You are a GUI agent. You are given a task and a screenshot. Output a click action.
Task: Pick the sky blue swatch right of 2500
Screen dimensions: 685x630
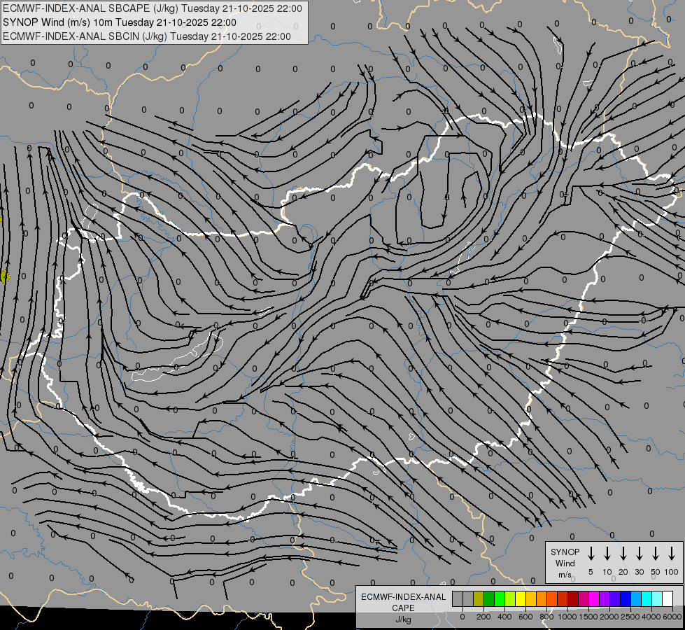[635, 598]
